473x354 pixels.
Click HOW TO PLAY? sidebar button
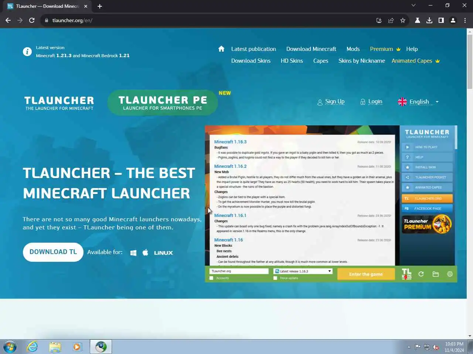[427, 147]
